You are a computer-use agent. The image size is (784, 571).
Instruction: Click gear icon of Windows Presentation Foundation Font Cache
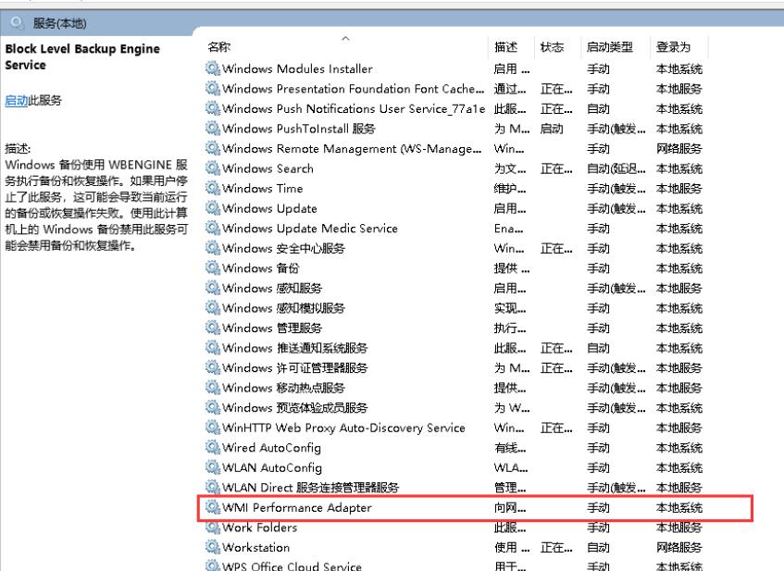[x=213, y=88]
